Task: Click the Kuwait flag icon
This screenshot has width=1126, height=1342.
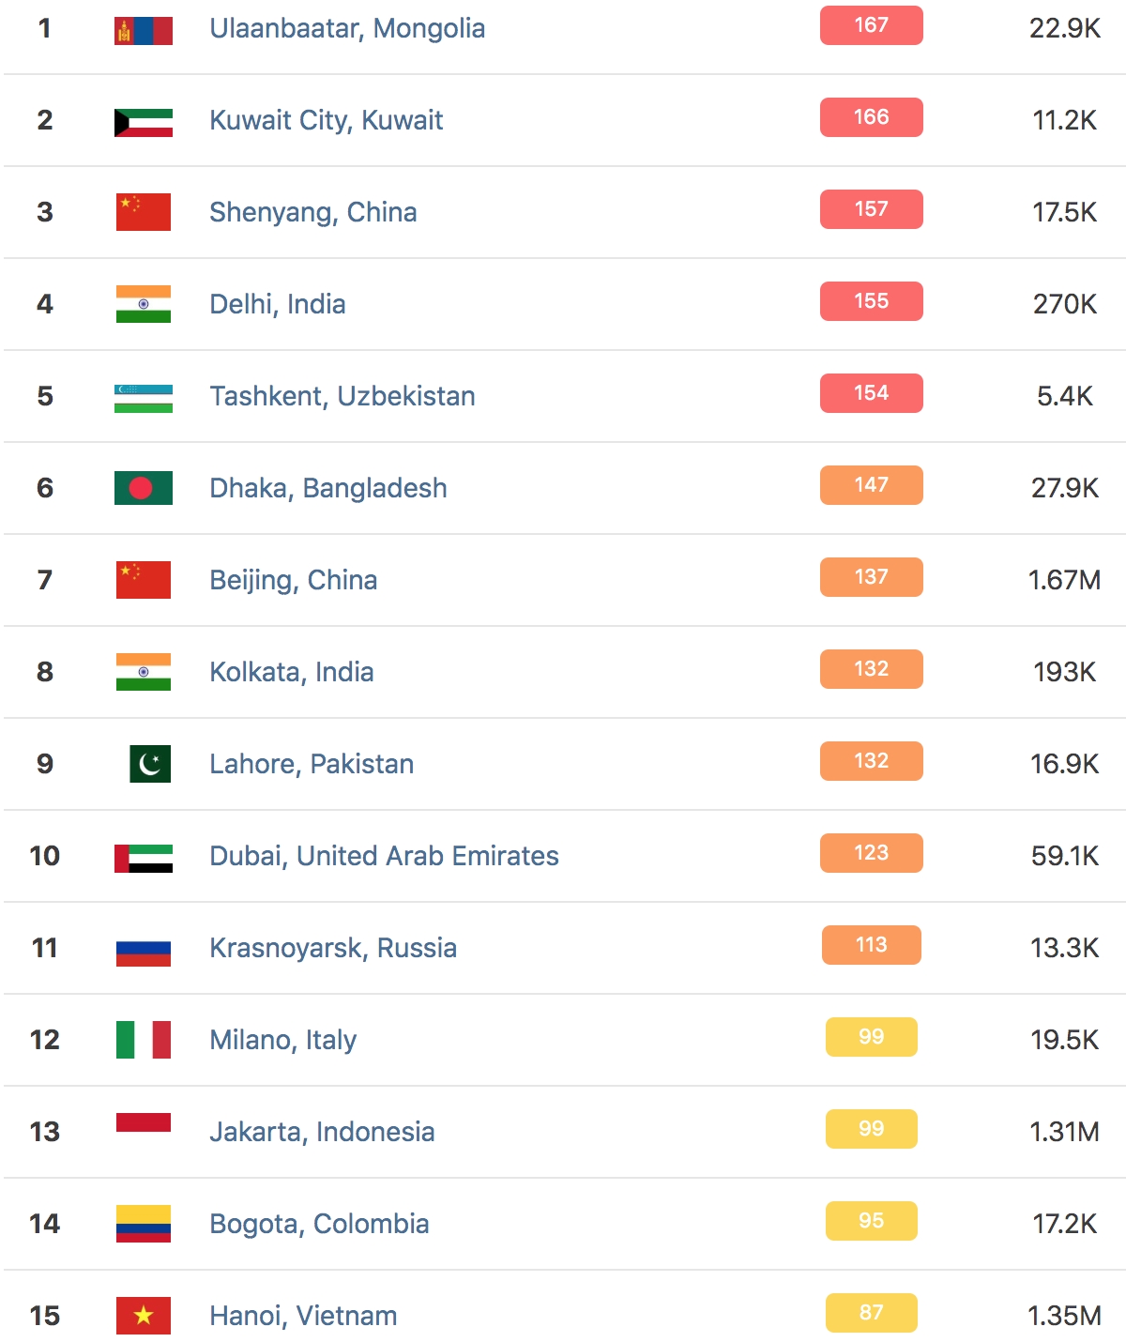Action: (x=144, y=122)
